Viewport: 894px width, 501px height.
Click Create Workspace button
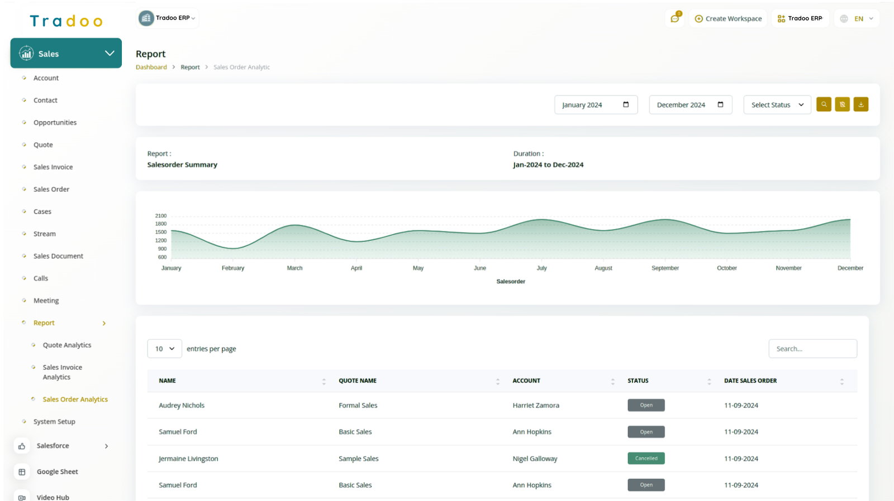727,18
